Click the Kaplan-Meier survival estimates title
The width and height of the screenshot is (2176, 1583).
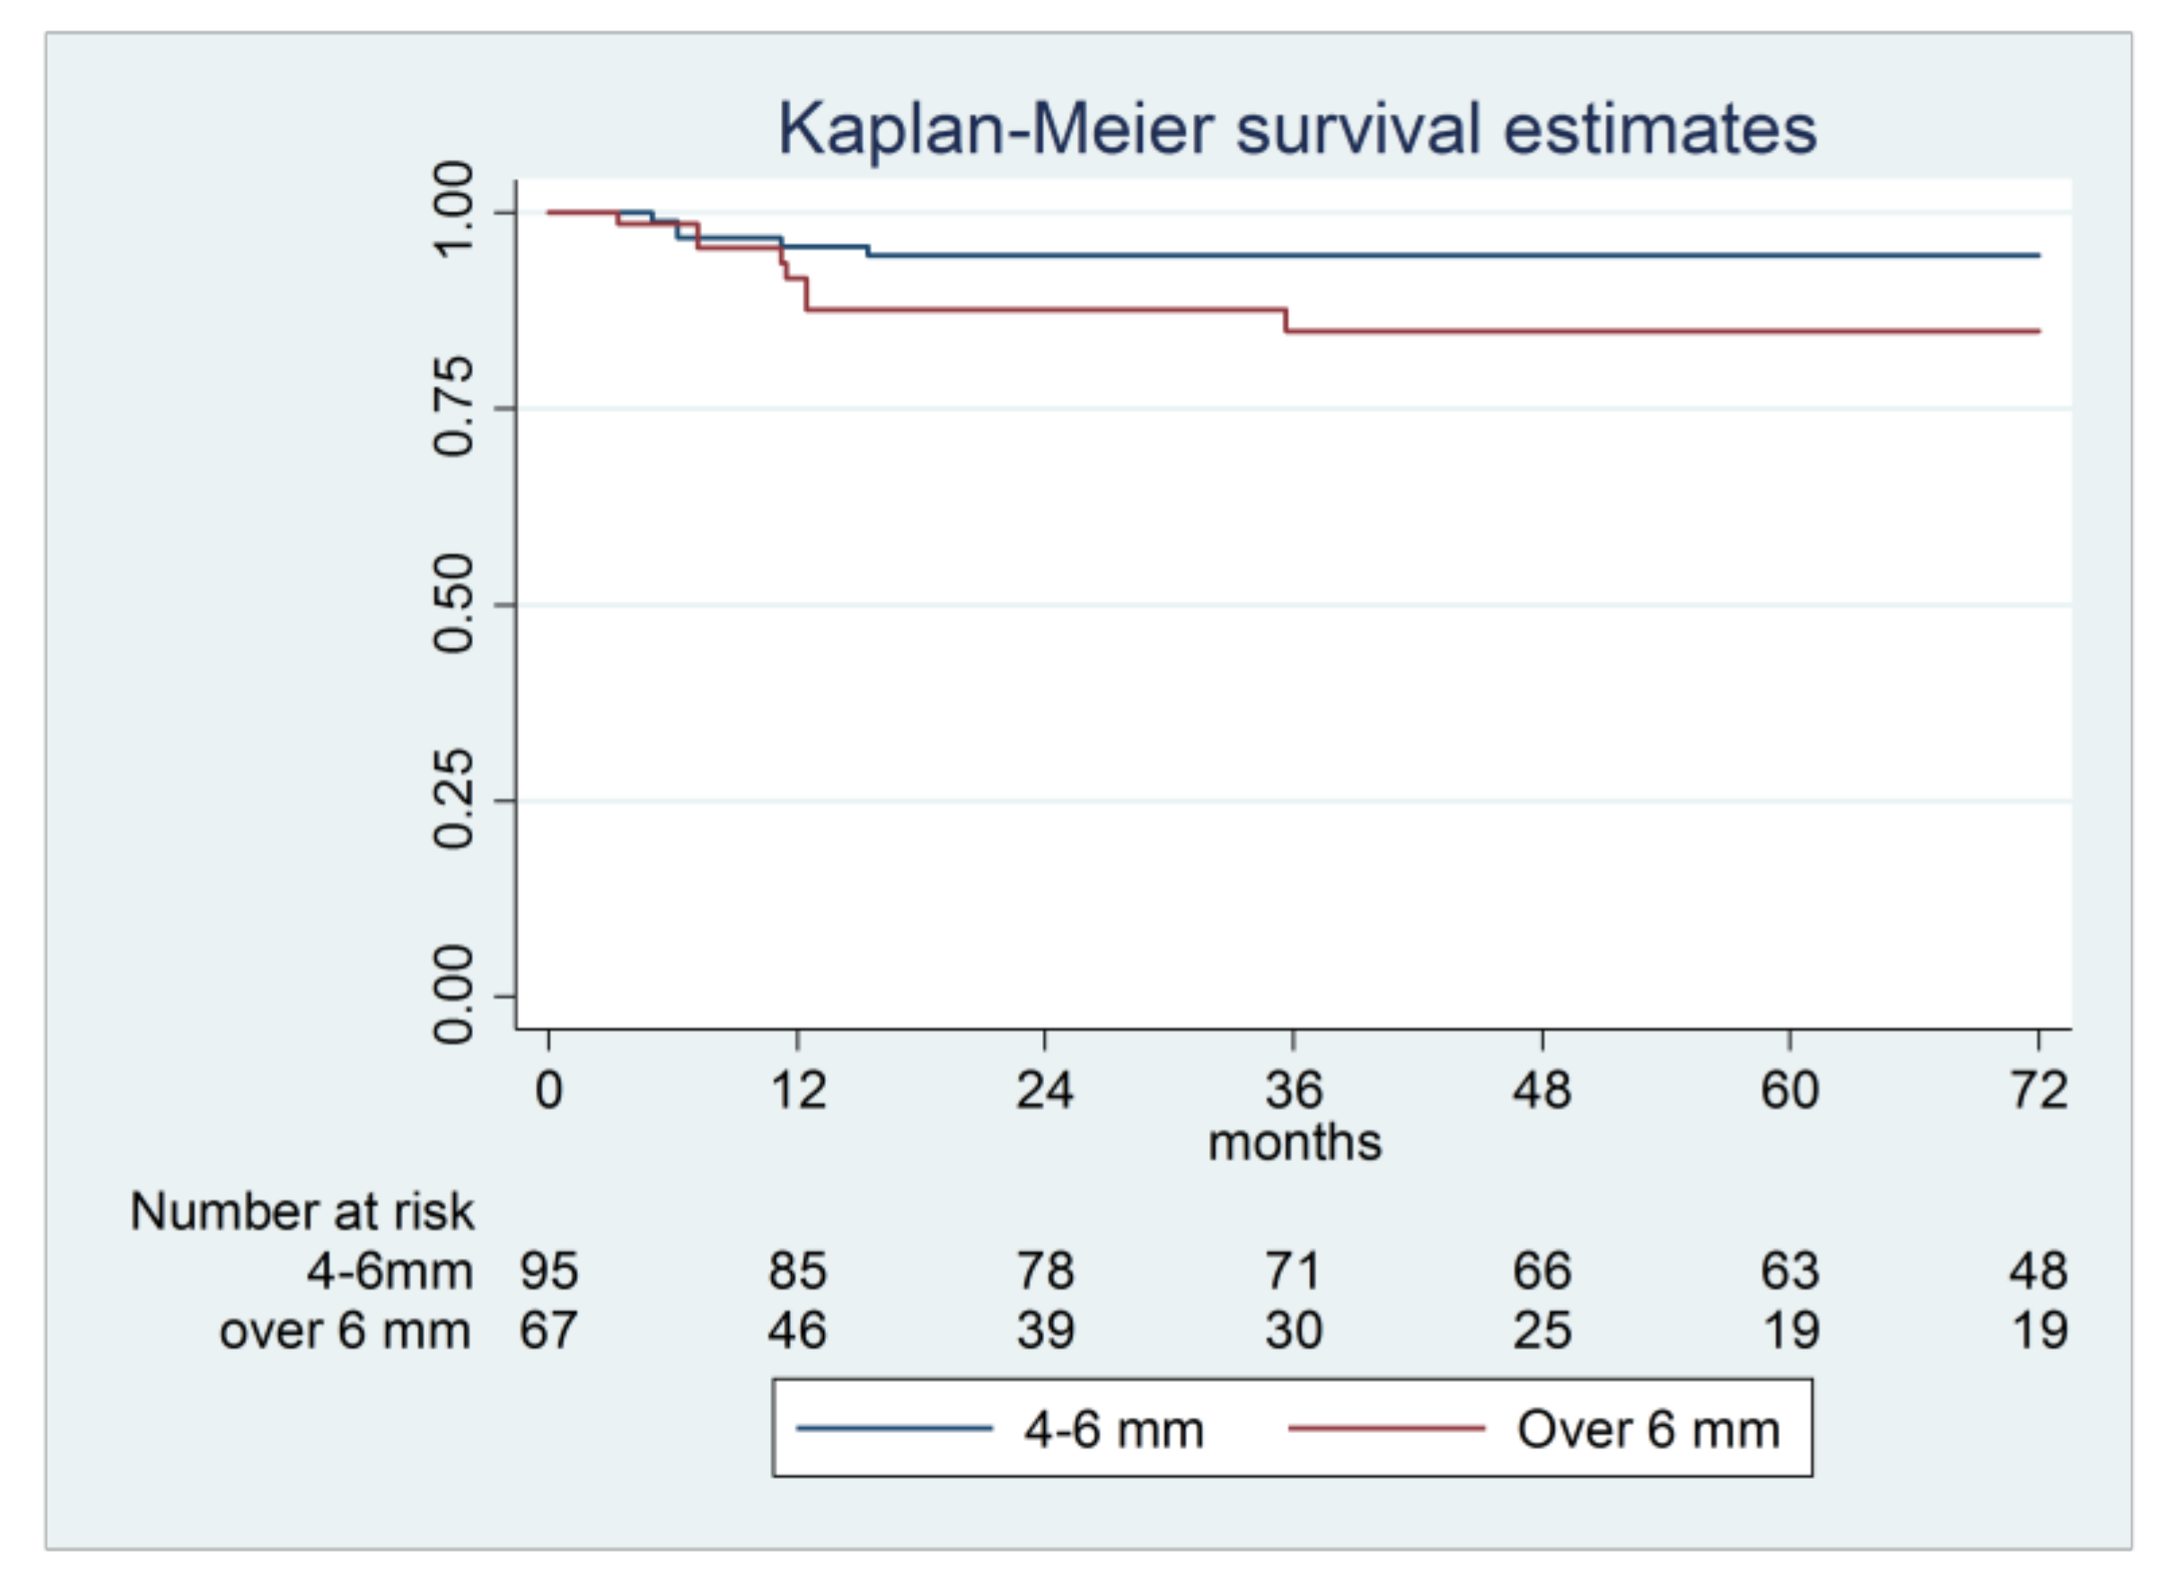pos(1296,128)
